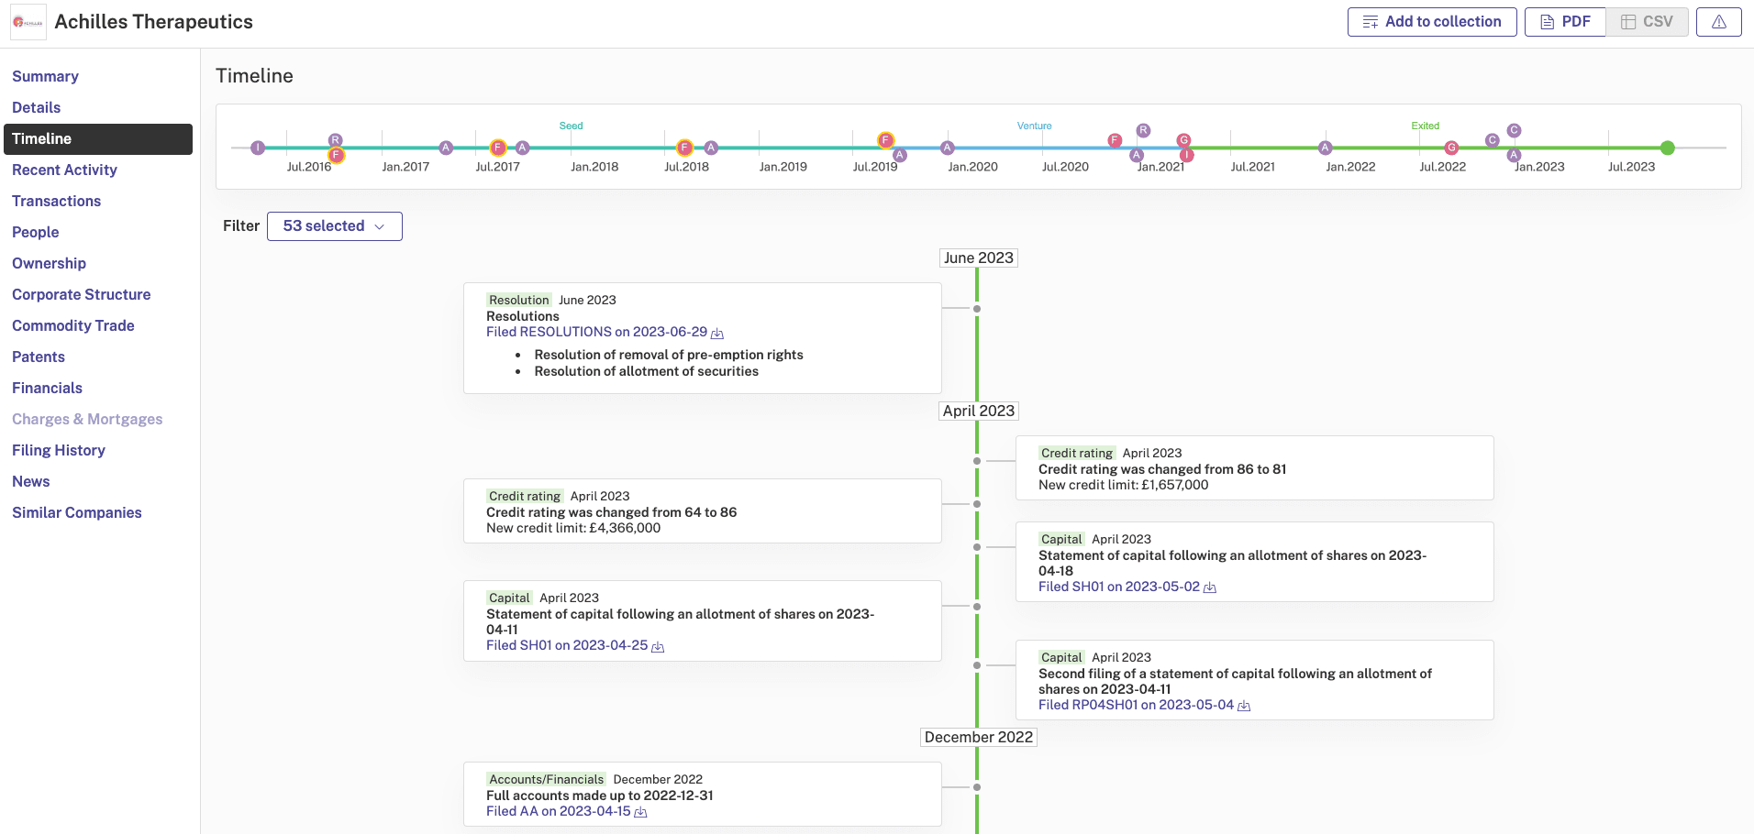Viewport: 1754px width, 834px height.
Task: Click the A marker before Jan.2022
Action: (x=1325, y=148)
